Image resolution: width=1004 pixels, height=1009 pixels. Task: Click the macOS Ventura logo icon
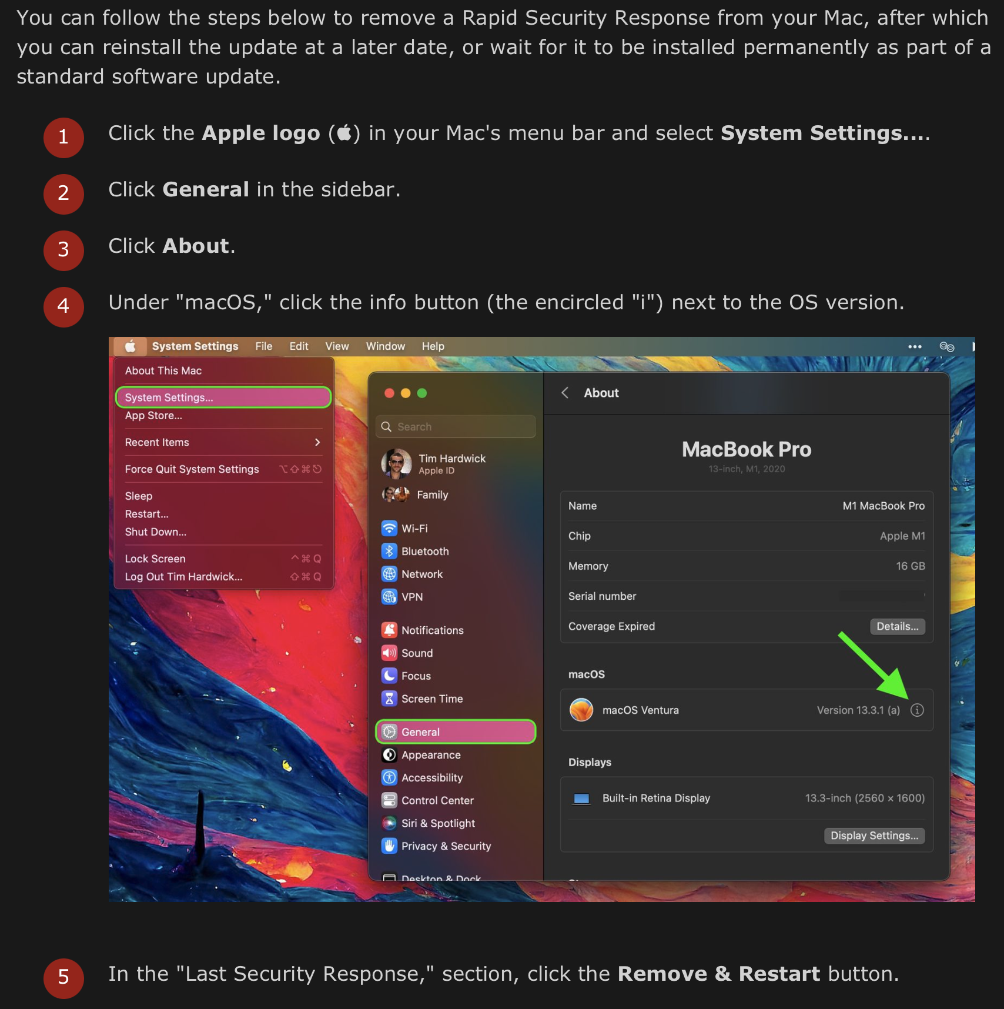[x=581, y=710]
